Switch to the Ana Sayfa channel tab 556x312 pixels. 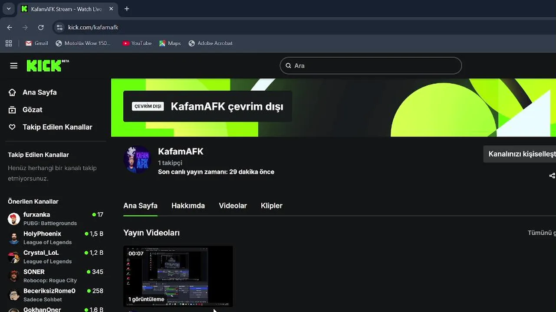click(x=140, y=206)
